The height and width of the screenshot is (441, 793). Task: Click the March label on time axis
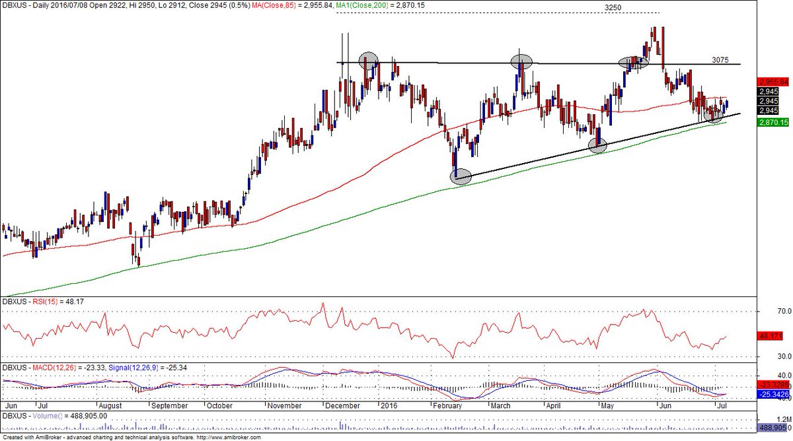pyautogui.click(x=500, y=405)
